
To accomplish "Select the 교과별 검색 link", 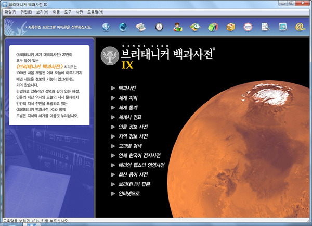I will click(130, 146).
